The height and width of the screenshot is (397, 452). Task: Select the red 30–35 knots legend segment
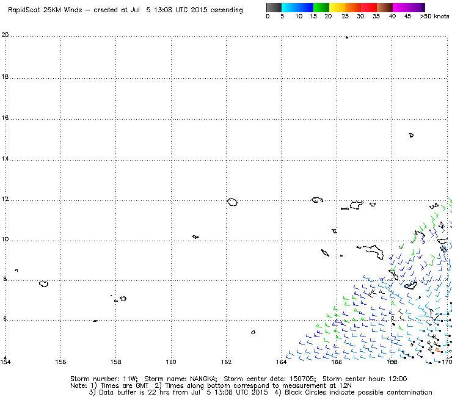369,7
